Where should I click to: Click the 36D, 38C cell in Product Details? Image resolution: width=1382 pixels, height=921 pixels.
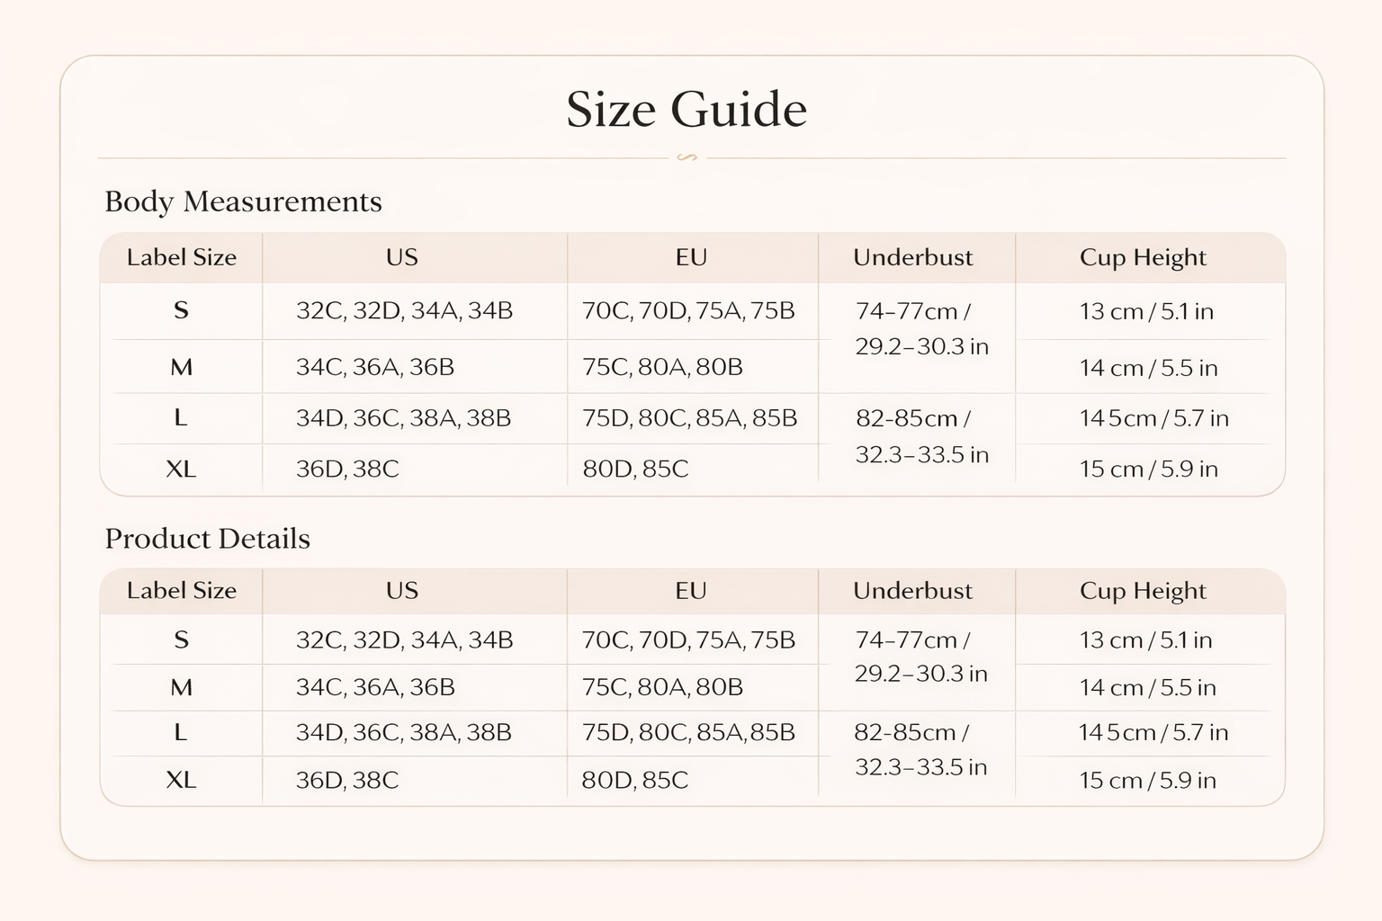coord(347,780)
